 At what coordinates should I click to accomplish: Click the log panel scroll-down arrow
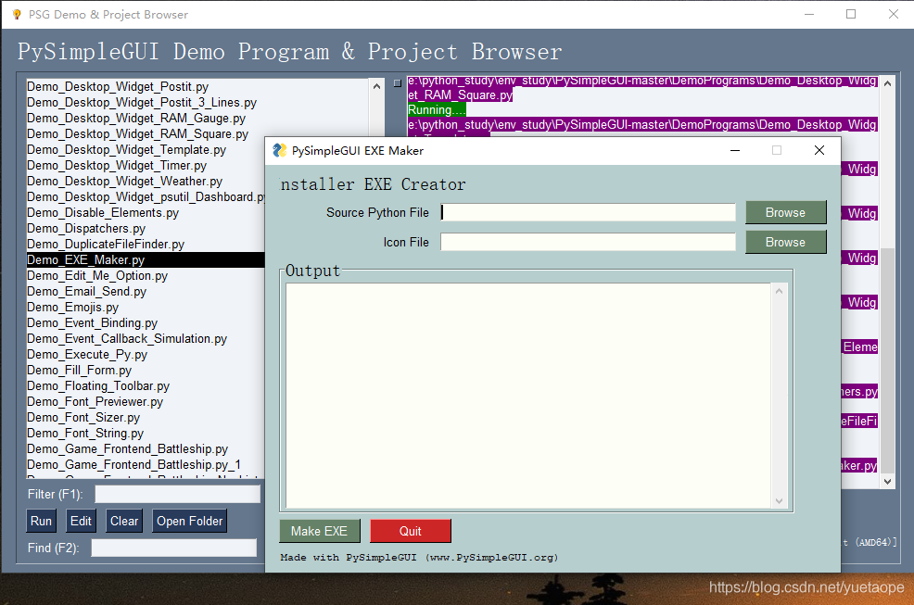887,482
